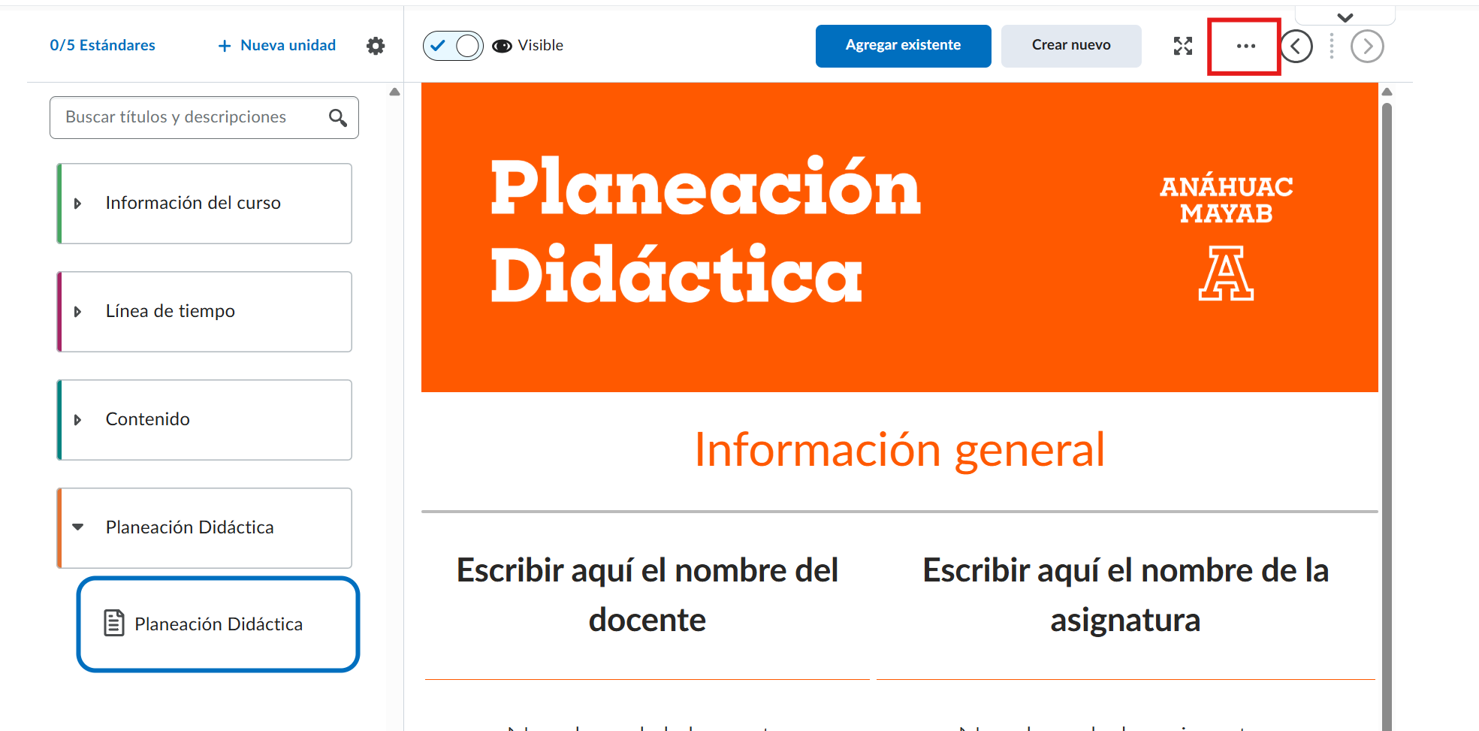Viewport: 1479px width, 731px height.
Task: Click the Agregar existente button
Action: point(903,46)
